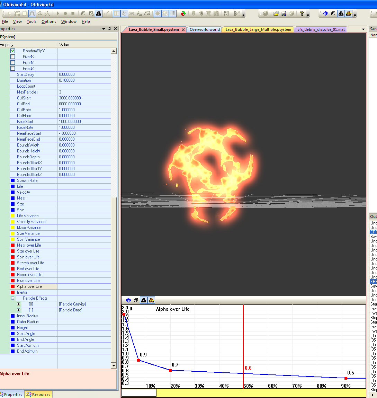This screenshot has width=377, height=398.
Task: Open the Options menu
Action: pos(49,21)
